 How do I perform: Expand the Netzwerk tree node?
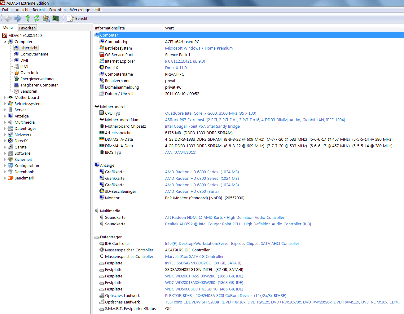5,135
